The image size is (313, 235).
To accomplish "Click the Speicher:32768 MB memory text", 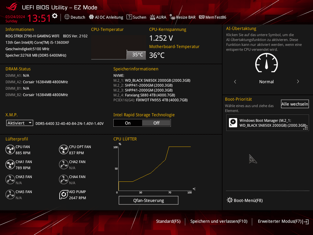I will pos(36,55).
